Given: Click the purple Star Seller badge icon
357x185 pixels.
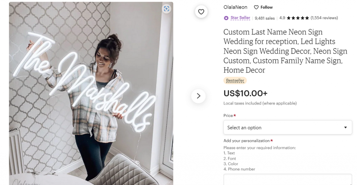Looking at the screenshot, I should point(226,18).
